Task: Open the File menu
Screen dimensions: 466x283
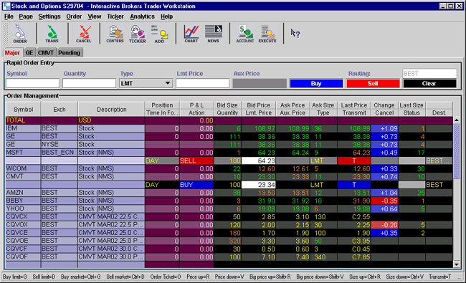Action: (x=9, y=16)
